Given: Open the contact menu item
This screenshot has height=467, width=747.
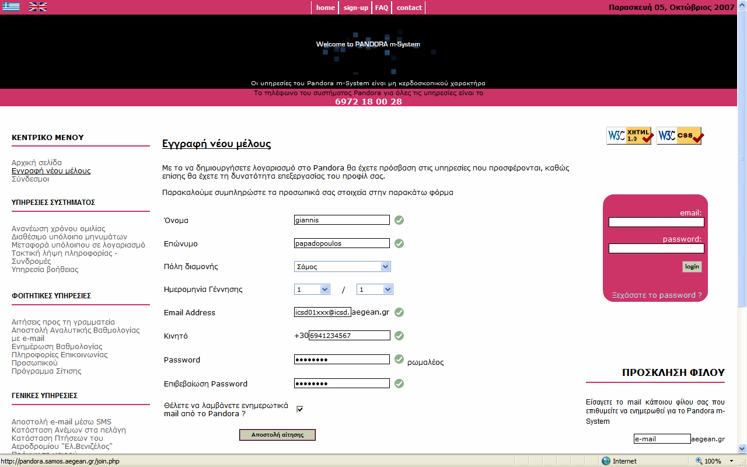Looking at the screenshot, I should coord(409,8).
